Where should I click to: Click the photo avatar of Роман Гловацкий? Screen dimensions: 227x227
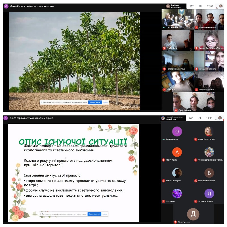coord(177,173)
